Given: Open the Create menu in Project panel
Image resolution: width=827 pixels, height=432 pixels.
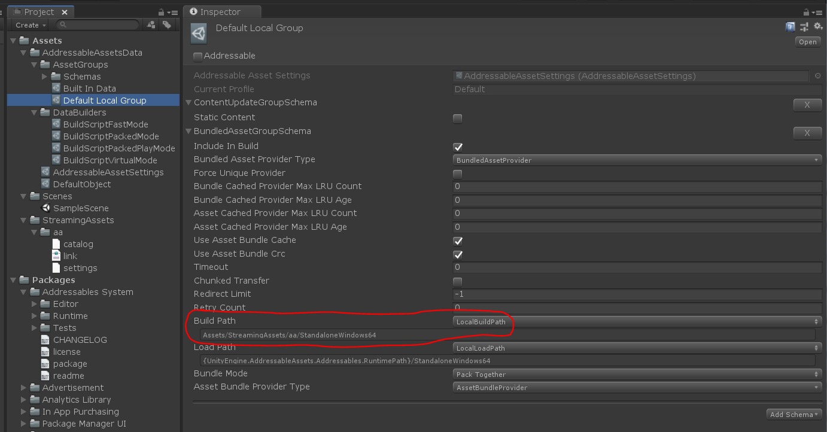Looking at the screenshot, I should click(31, 25).
